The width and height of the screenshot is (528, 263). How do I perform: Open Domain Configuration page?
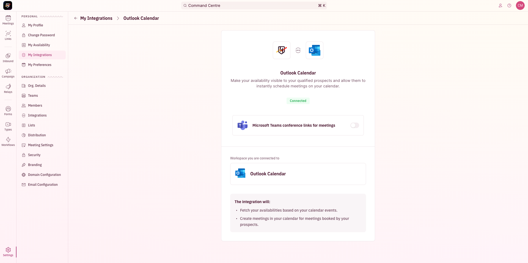pyautogui.click(x=42, y=175)
